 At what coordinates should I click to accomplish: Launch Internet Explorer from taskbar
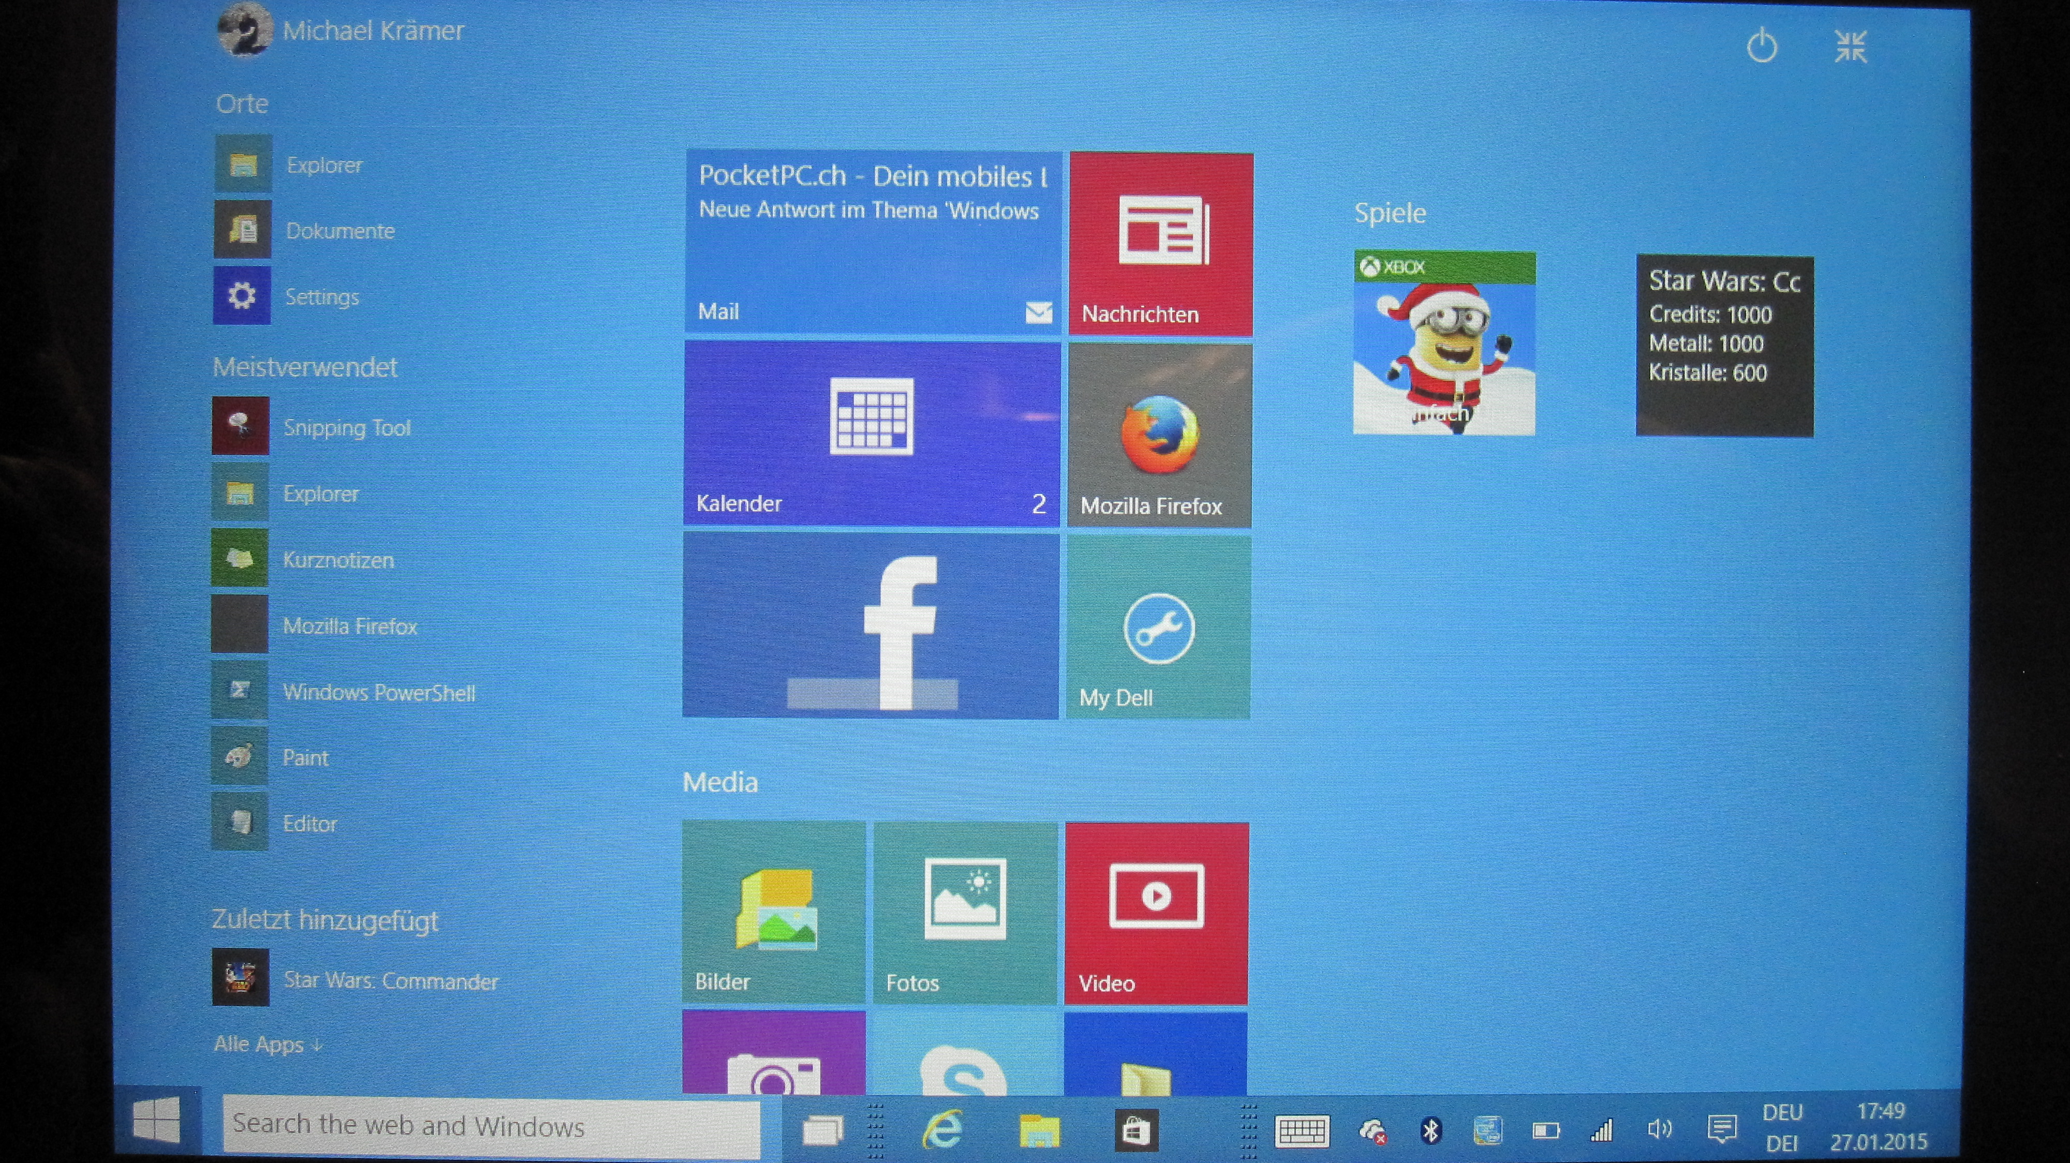pos(942,1129)
